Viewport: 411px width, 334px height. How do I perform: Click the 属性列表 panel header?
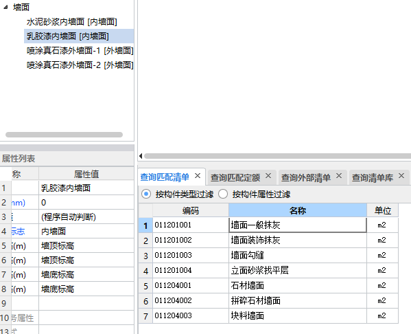pyautogui.click(x=67, y=158)
